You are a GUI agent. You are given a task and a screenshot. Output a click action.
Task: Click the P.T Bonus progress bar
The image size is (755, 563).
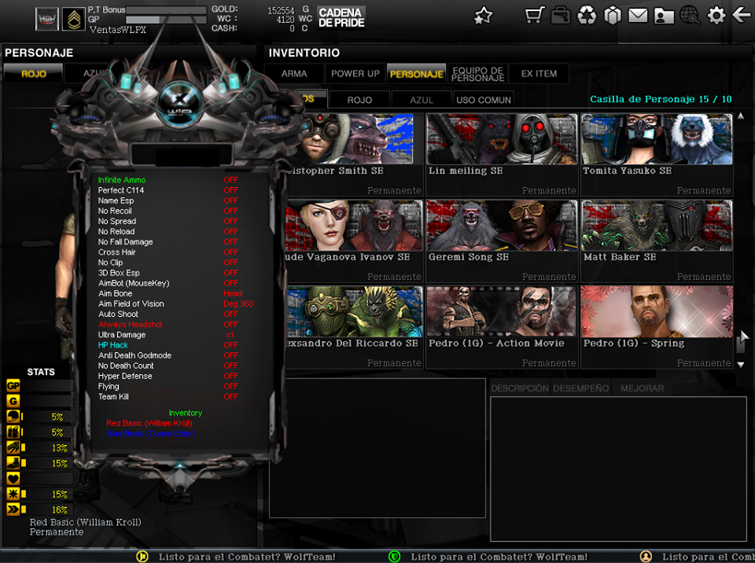(x=166, y=10)
